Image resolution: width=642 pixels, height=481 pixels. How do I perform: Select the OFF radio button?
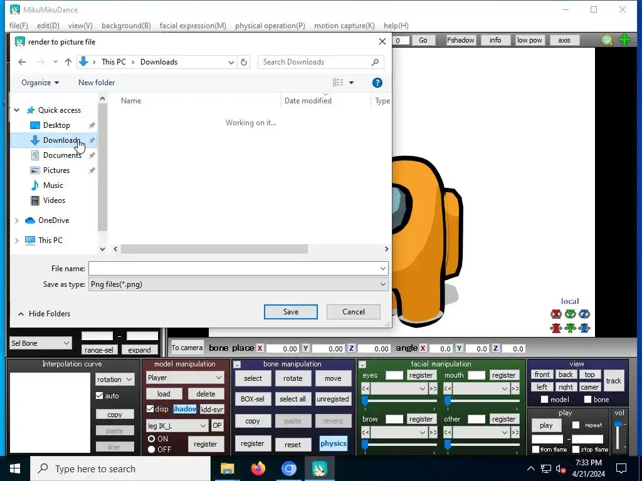152,450
